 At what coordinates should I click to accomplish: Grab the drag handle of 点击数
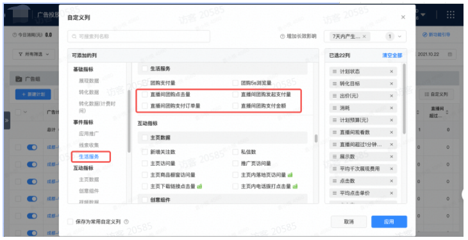click(335, 181)
